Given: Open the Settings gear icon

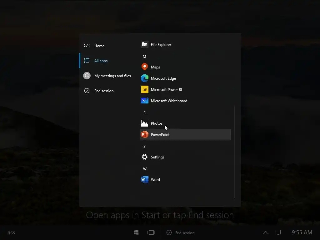Looking at the screenshot, I should point(144,157).
